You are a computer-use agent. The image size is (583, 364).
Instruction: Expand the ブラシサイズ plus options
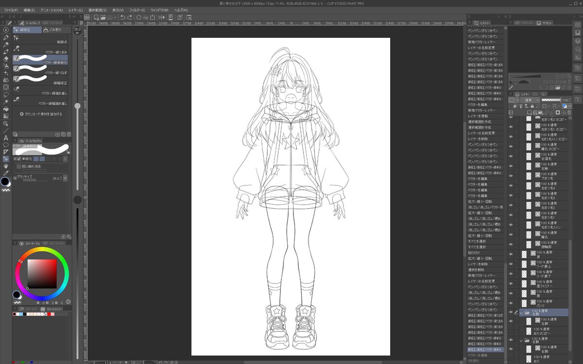[15, 178]
